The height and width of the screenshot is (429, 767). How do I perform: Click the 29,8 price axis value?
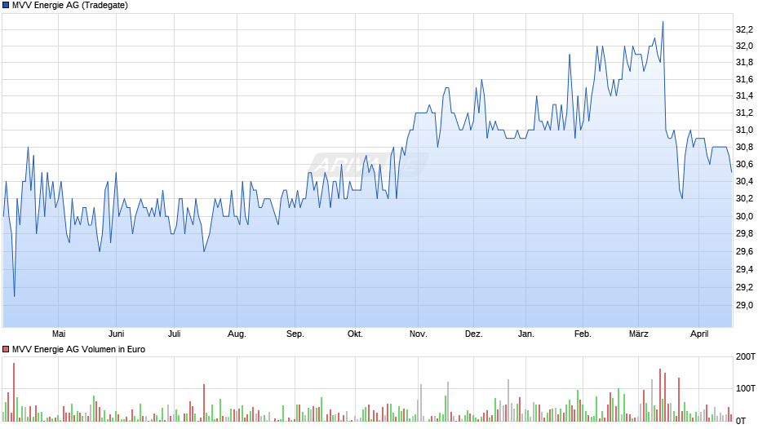click(744, 234)
